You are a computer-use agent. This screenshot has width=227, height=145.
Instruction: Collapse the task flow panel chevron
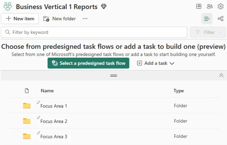pos(221,75)
